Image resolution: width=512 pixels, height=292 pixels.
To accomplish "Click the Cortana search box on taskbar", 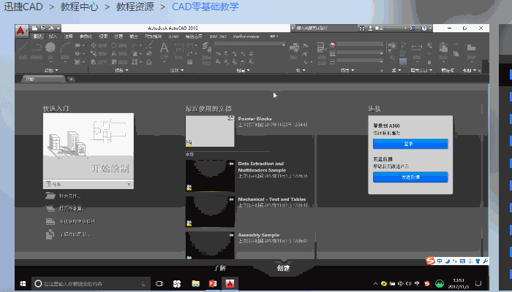I will [91, 283].
